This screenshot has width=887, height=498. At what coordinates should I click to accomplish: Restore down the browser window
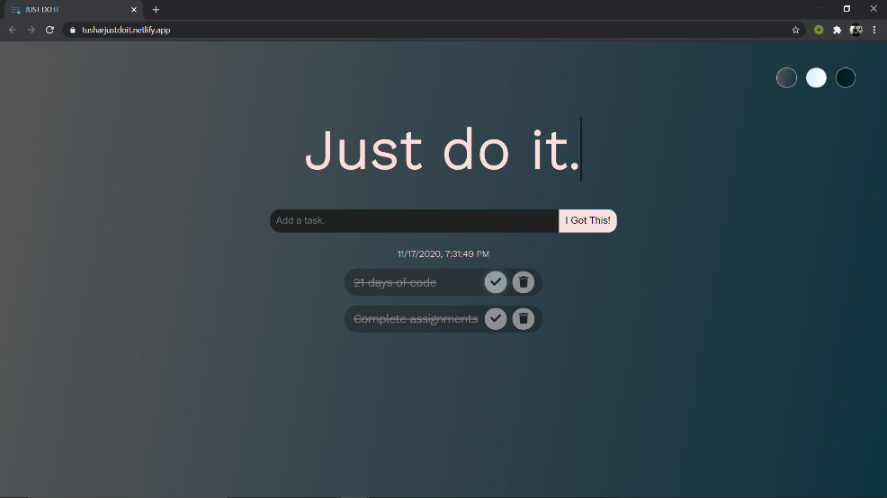847,8
